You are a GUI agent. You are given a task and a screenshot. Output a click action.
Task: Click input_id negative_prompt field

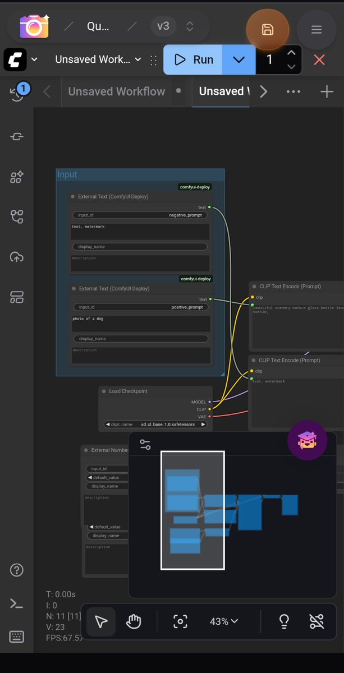pos(140,215)
